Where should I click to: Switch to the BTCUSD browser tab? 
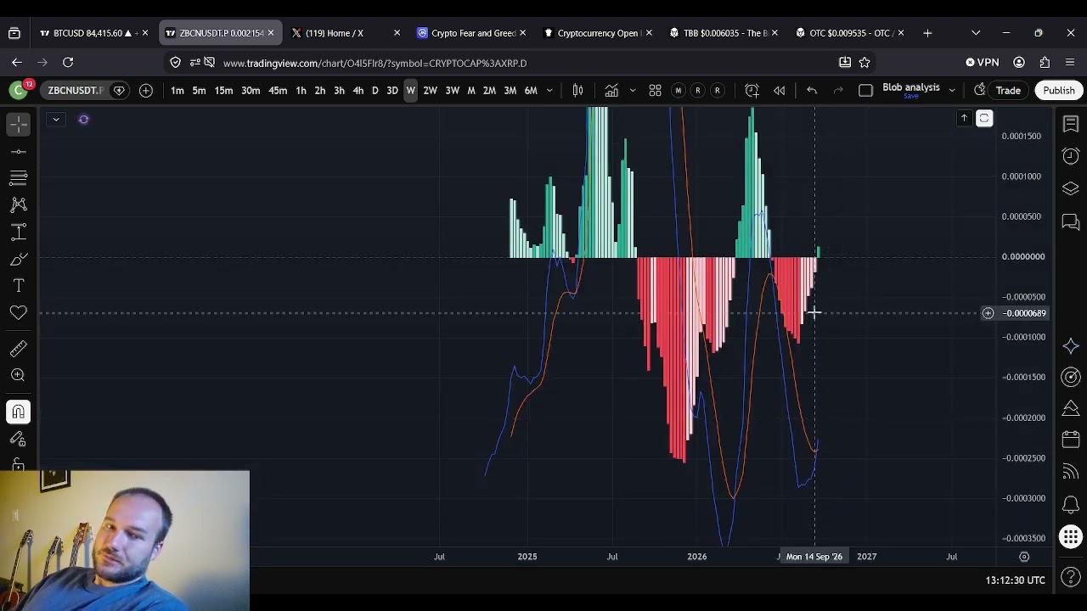click(x=93, y=33)
